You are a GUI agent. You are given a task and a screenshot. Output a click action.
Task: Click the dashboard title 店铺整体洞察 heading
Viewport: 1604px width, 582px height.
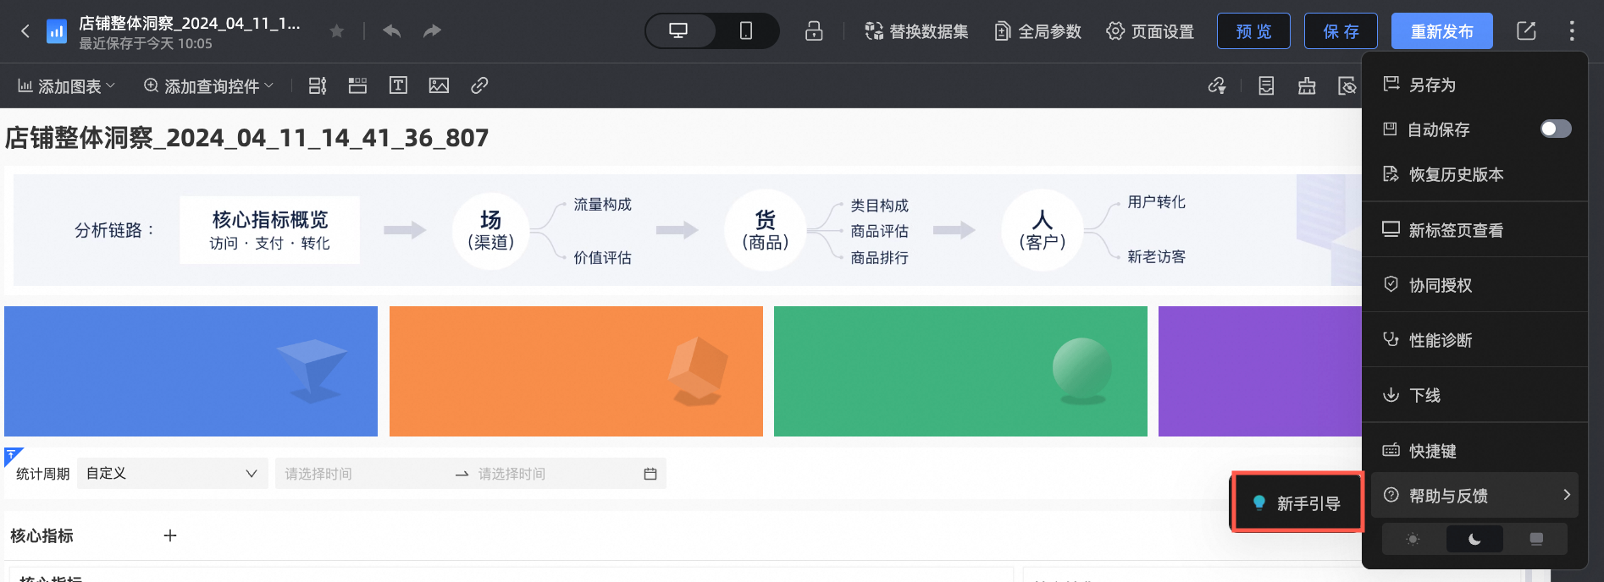(x=247, y=138)
